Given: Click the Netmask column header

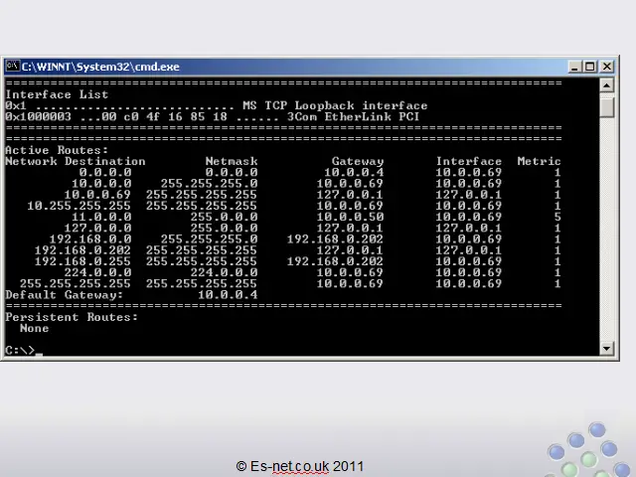Looking at the screenshot, I should [x=231, y=161].
